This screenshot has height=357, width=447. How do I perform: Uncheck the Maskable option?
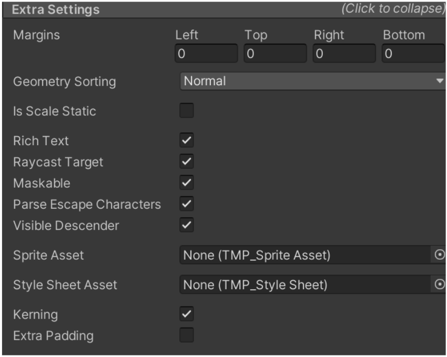pos(187,183)
